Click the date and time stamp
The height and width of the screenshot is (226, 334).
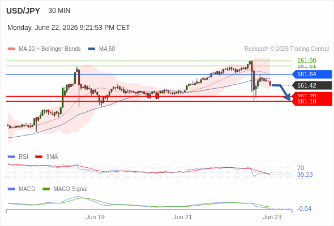(68, 28)
